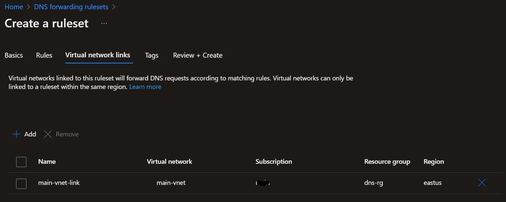506x202 pixels.
Task: Uncheck the main-vnet-link row checkbox
Action: click(x=21, y=184)
